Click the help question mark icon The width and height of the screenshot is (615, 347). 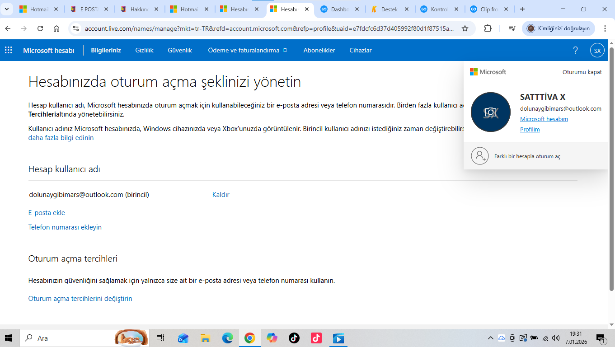pos(575,50)
